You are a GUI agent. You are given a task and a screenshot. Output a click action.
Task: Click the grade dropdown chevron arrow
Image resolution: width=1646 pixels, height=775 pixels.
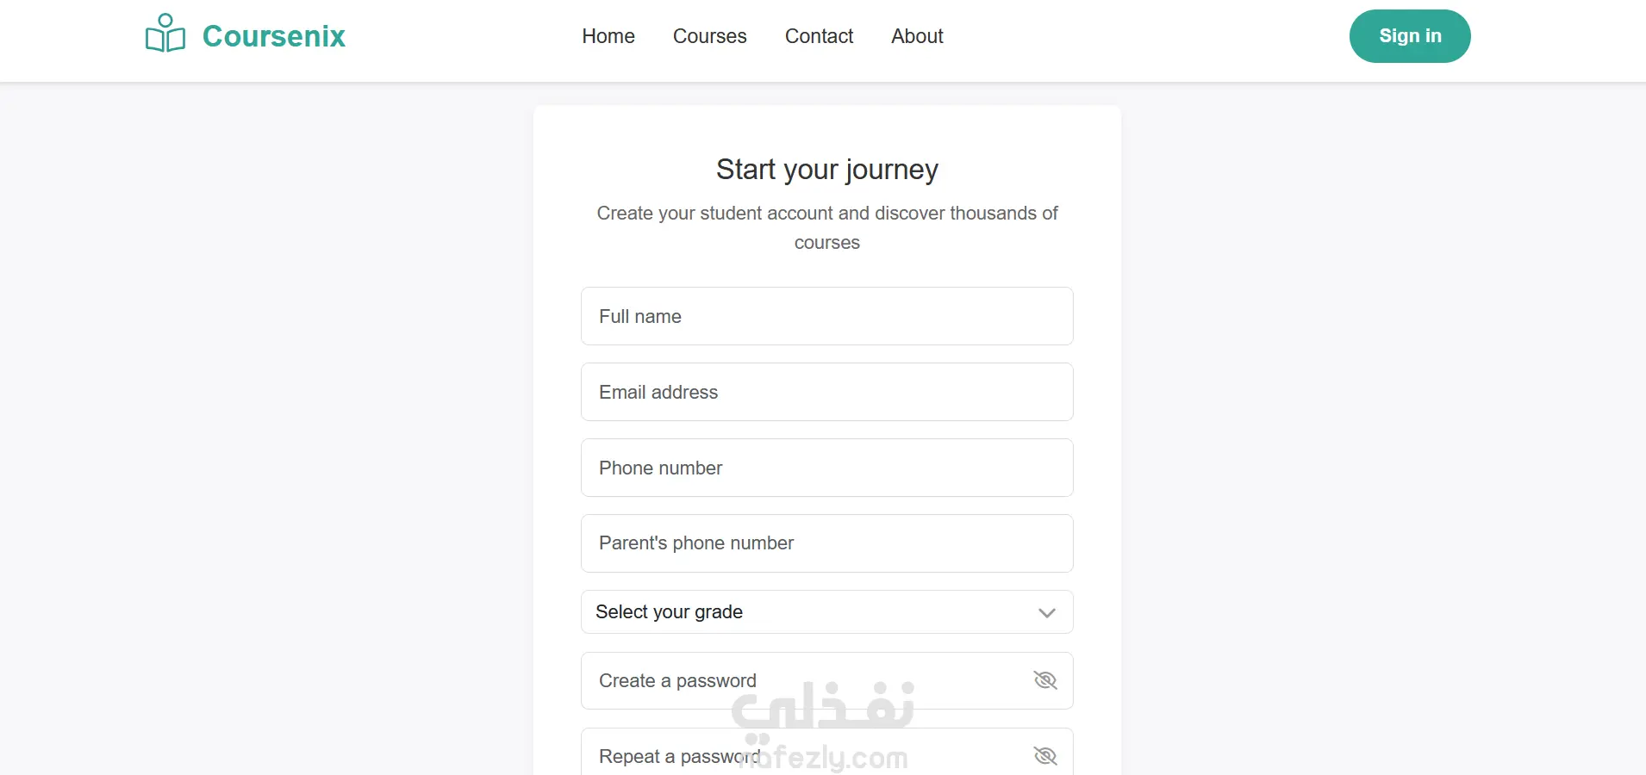1046,613
